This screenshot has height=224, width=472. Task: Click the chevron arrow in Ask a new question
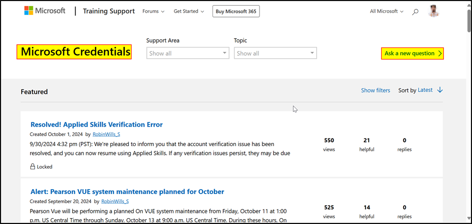pyautogui.click(x=440, y=54)
